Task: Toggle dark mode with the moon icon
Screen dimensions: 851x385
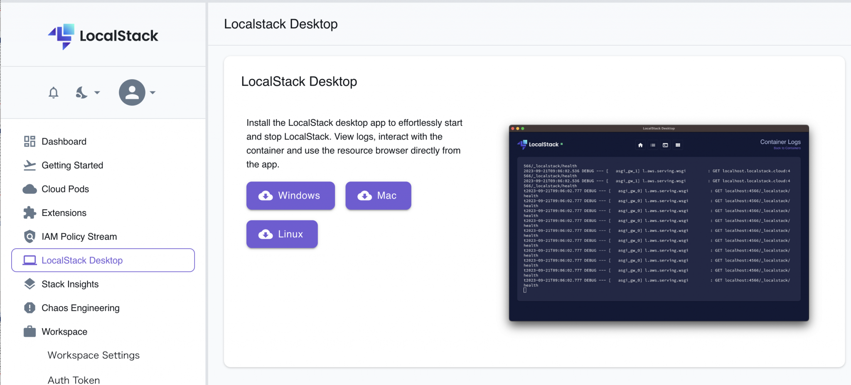Action: (x=81, y=92)
